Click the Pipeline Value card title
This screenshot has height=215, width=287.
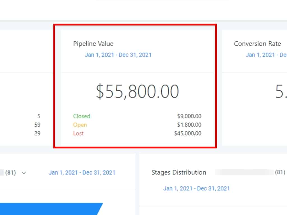click(x=93, y=44)
